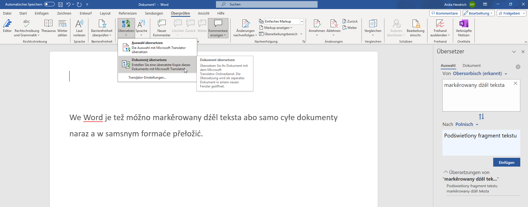Screen dimensions: 528x207
Task: Select Auswahl tab in Übersetzer
Action: coord(448,65)
